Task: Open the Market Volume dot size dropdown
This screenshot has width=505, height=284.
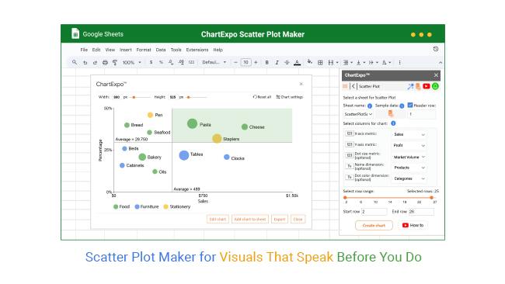Action: tap(409, 157)
